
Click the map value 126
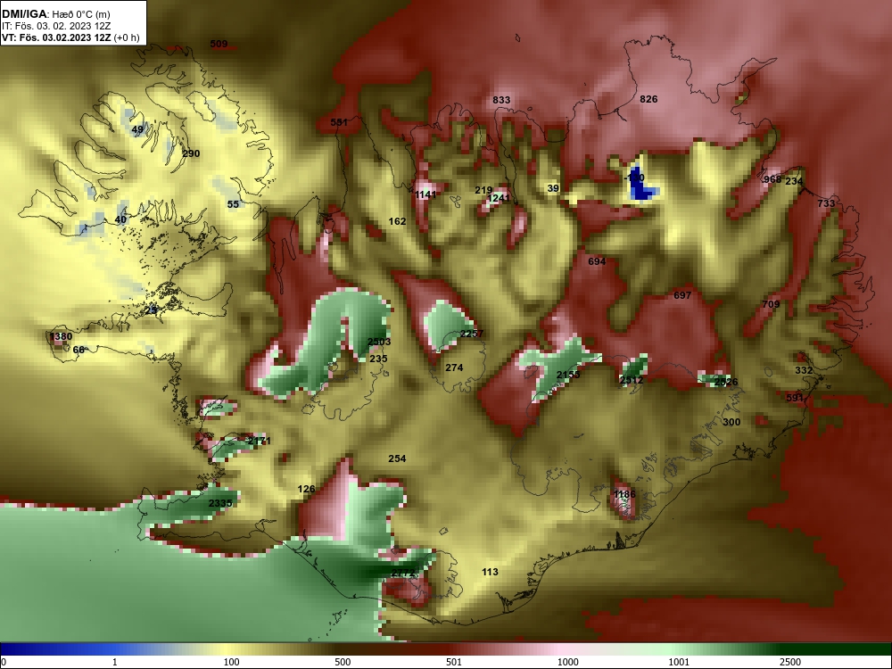[x=307, y=489]
